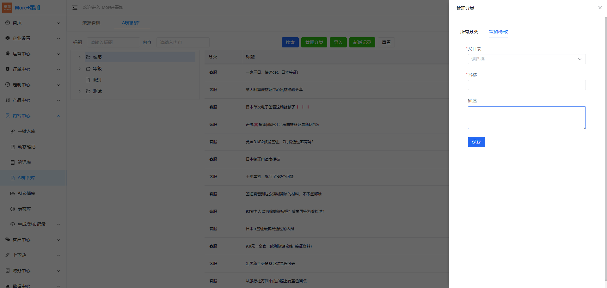Click the 素材库 sidebar icon
The width and height of the screenshot is (607, 288).
point(13,209)
